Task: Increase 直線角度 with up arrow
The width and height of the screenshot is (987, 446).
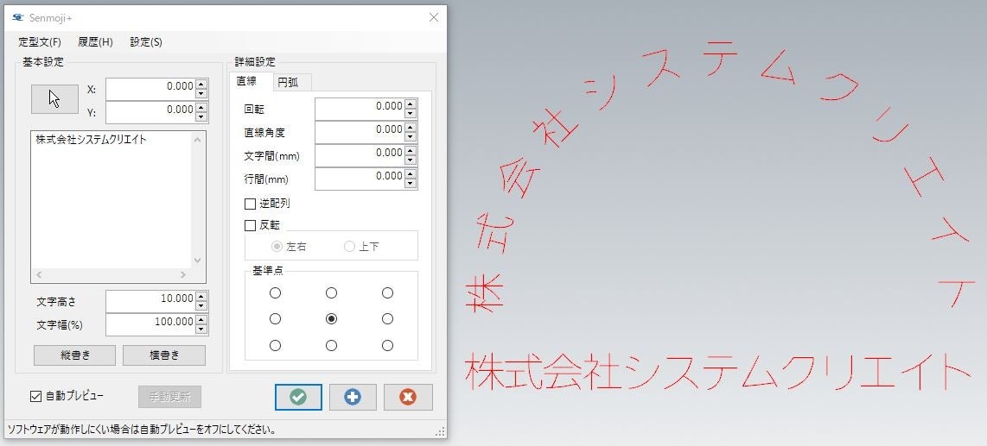Action: 411,128
